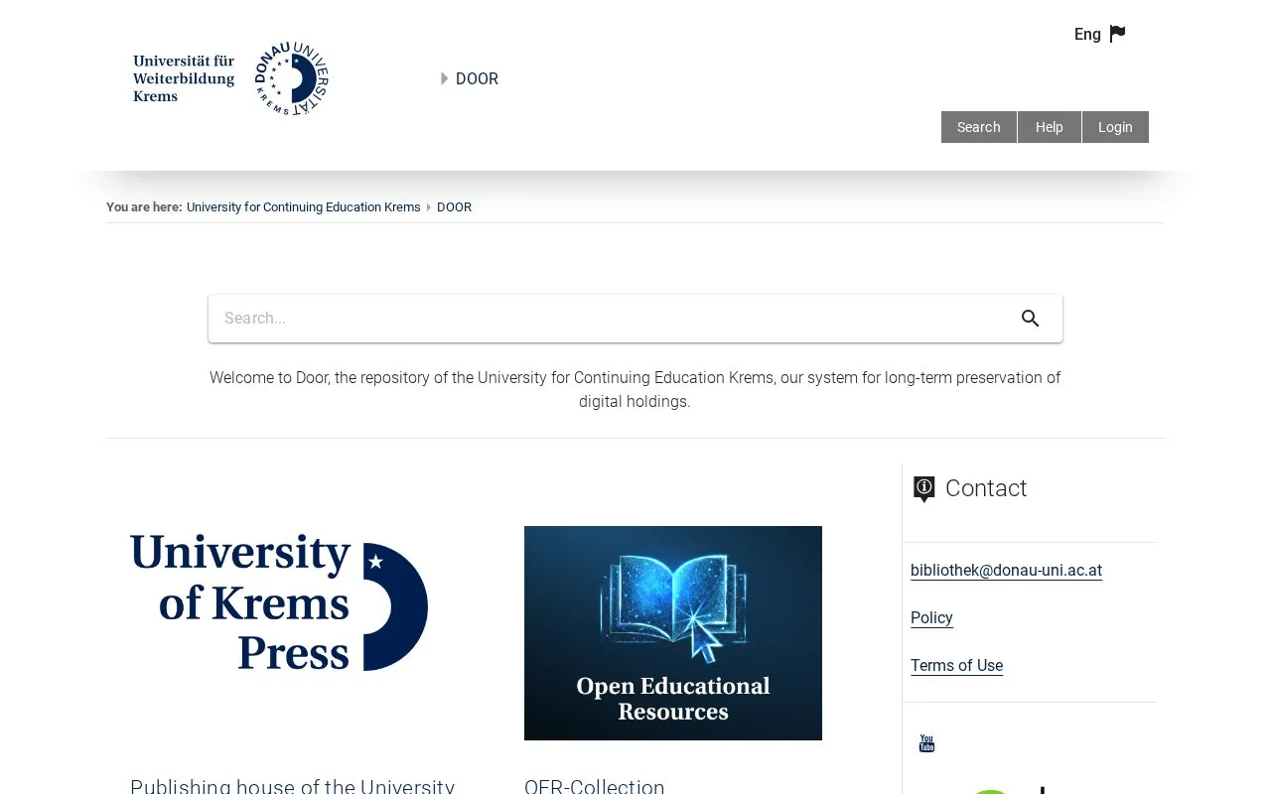
Task: Open the Terms of Use link
Action: click(956, 666)
